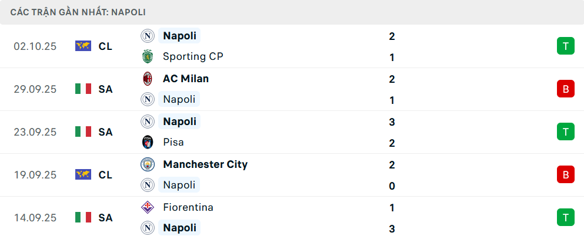Click the Pisa club crest icon
Viewport: 584px width, 236px height.
coord(147,143)
